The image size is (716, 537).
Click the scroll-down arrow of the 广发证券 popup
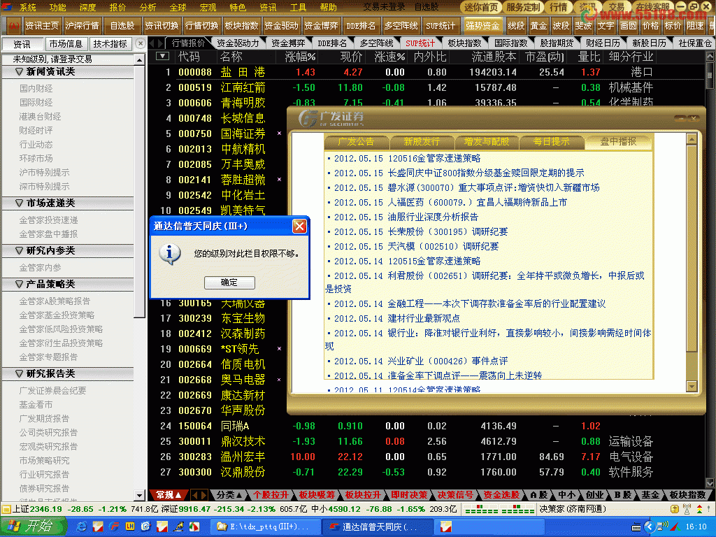pos(692,386)
